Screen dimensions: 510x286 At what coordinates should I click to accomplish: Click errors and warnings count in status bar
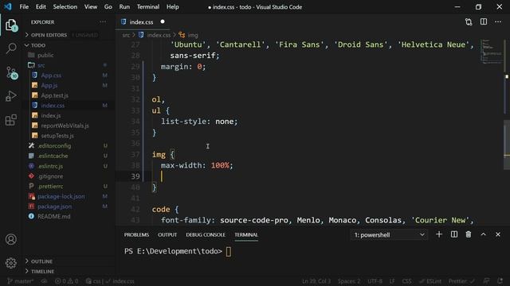tap(66, 281)
